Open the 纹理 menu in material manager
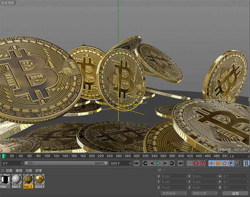 tap(39, 170)
